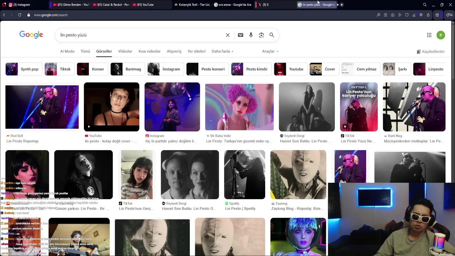Open YouTube kolay değil cover thumbnail

pos(112,107)
